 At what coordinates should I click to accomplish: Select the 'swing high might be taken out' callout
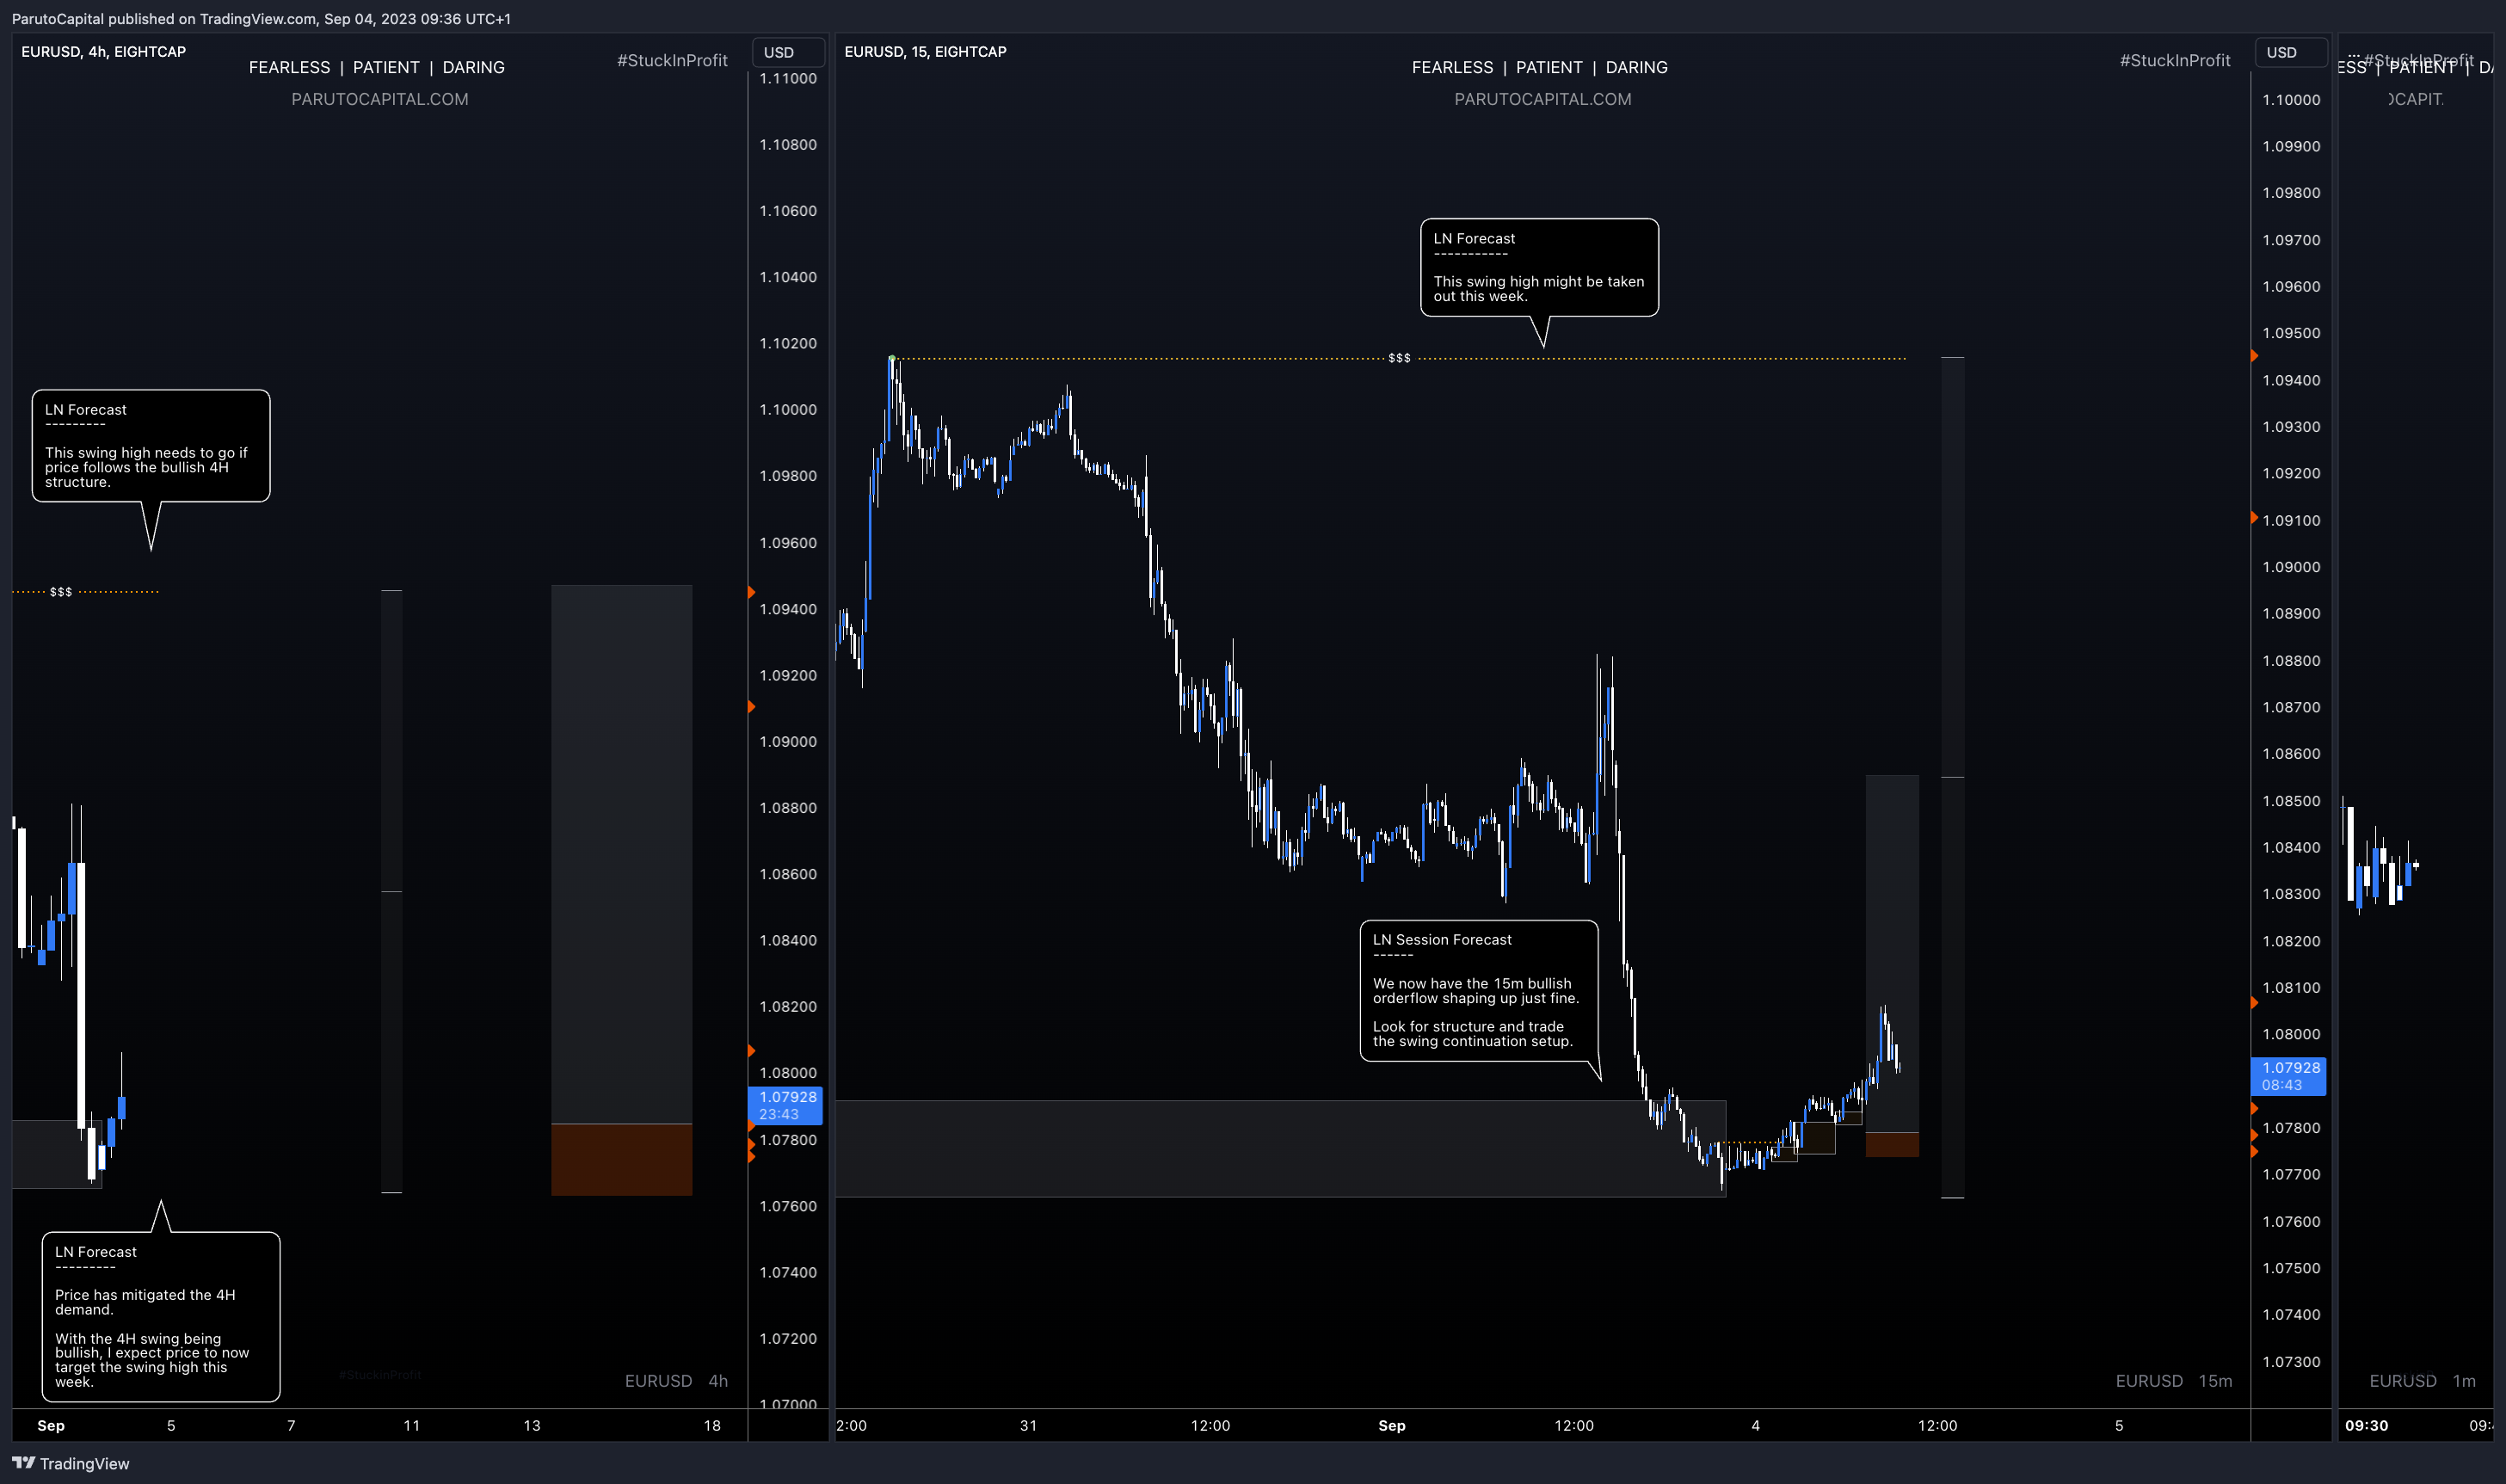click(x=1539, y=268)
